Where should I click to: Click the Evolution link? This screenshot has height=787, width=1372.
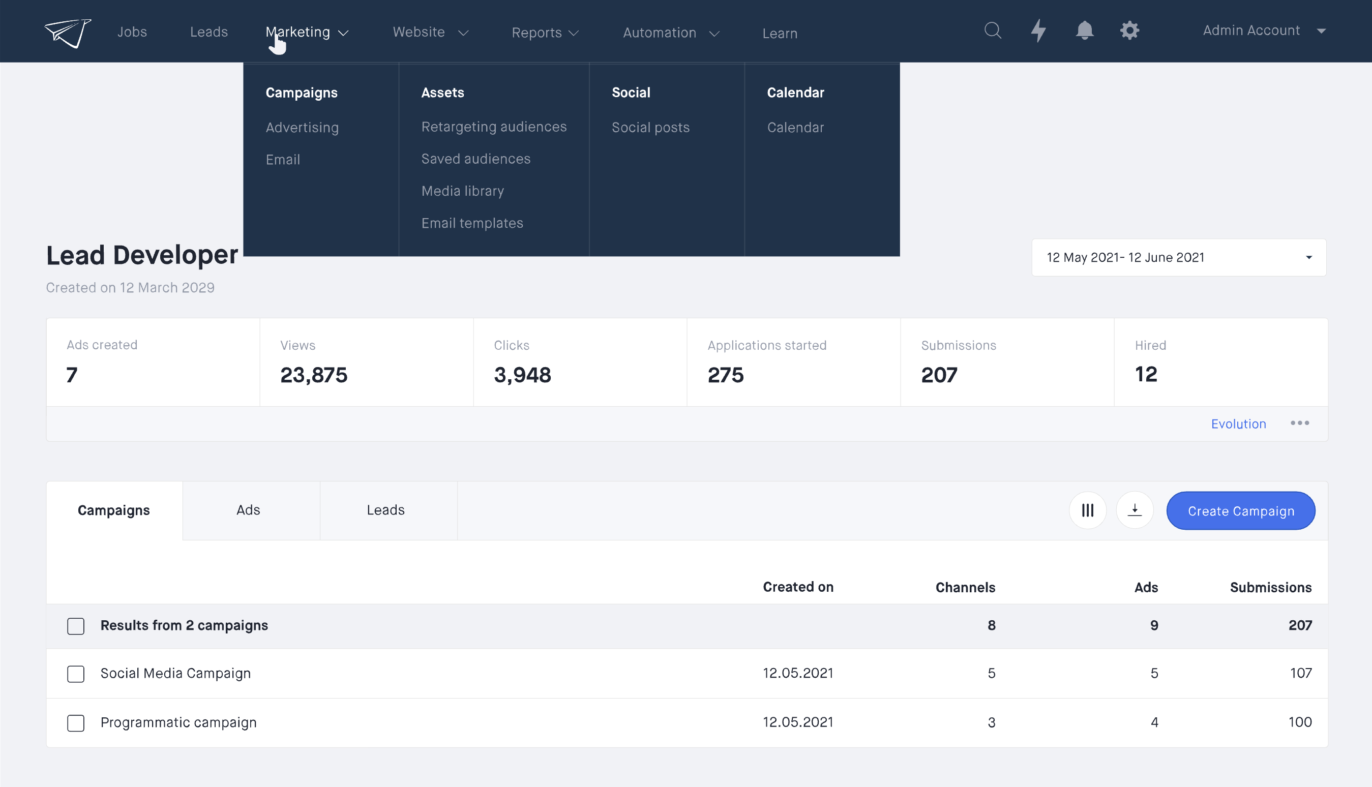point(1238,424)
